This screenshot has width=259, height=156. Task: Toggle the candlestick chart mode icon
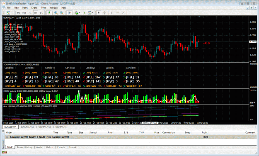pyautogui.click(x=49, y=13)
